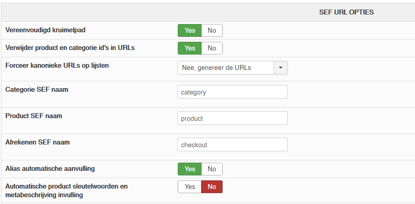Click the Product SEF naam text field
The height and width of the screenshot is (204, 415).
click(x=232, y=119)
